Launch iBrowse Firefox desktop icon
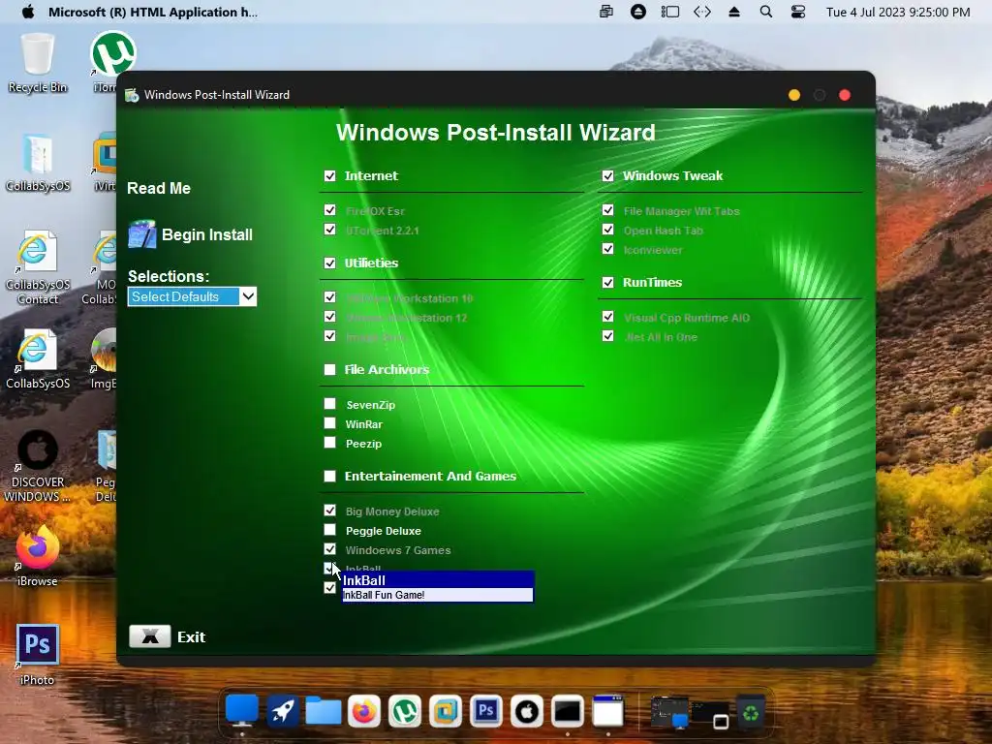This screenshot has width=992, height=744. pyautogui.click(x=38, y=556)
